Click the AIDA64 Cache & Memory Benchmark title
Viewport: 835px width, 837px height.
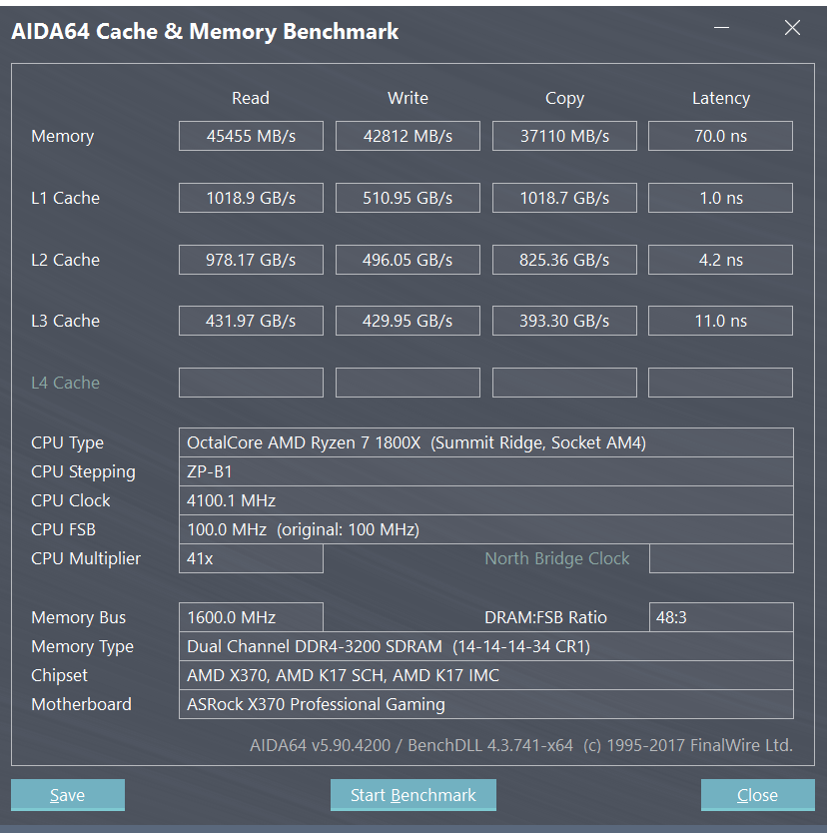pos(205,32)
